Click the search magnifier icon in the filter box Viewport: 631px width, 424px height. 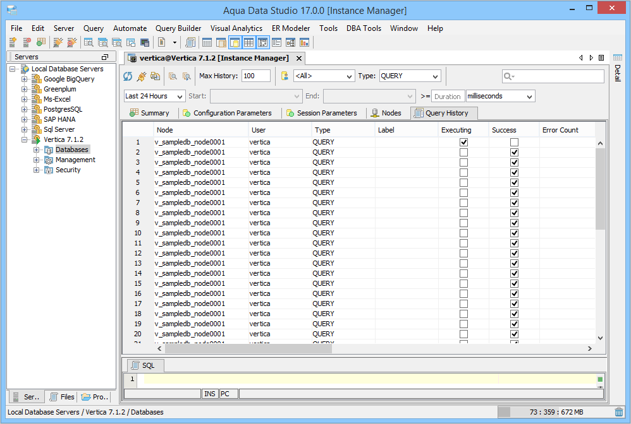tap(509, 76)
